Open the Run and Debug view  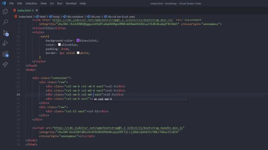(x=5, y=43)
